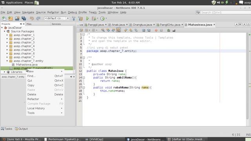Select asep.chapter_6 package in tree
Viewport: 251px width, 141px height.
24,54
